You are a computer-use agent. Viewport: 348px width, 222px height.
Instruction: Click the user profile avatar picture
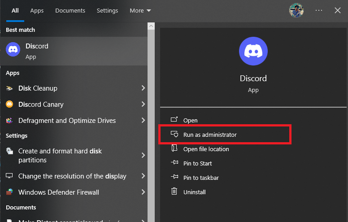point(296,10)
